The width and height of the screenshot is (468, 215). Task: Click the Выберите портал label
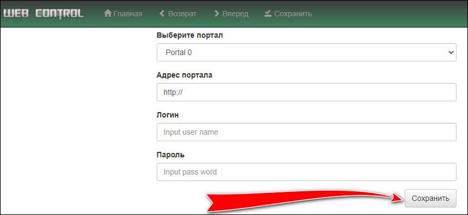click(190, 35)
